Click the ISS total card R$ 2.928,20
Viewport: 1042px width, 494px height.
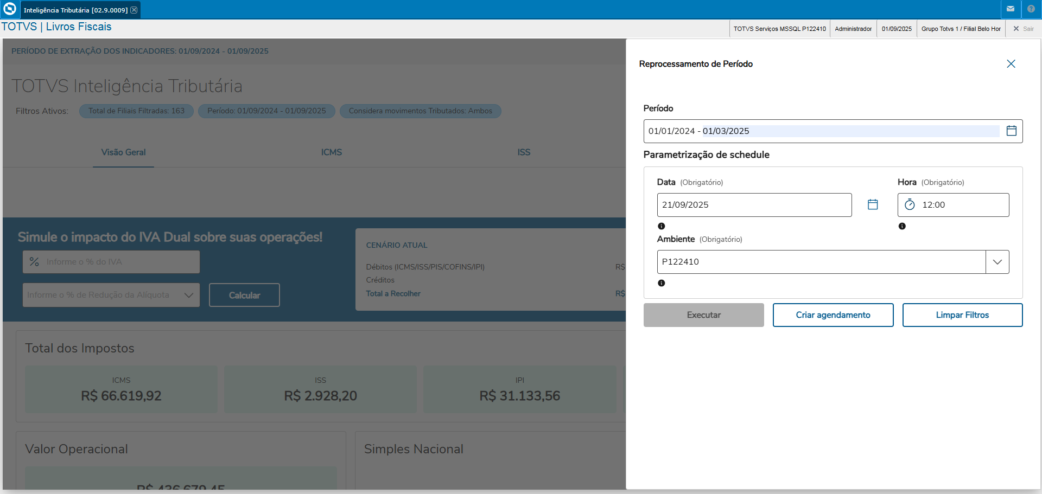[321, 389]
